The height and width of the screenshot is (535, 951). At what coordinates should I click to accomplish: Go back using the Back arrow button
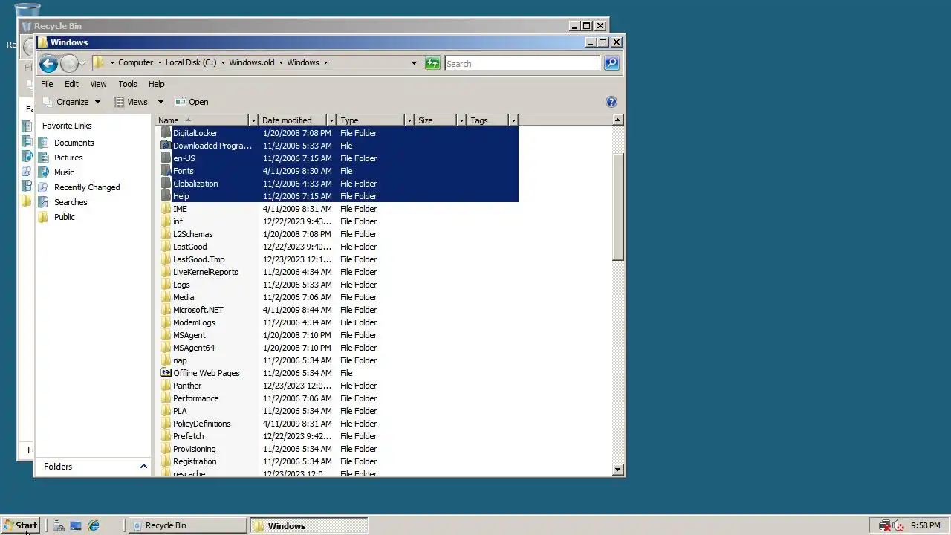(x=48, y=63)
